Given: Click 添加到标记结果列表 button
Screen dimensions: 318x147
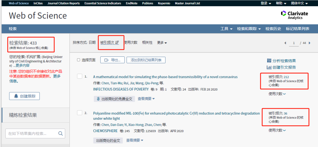Looking at the screenshot, I should [x=146, y=60].
